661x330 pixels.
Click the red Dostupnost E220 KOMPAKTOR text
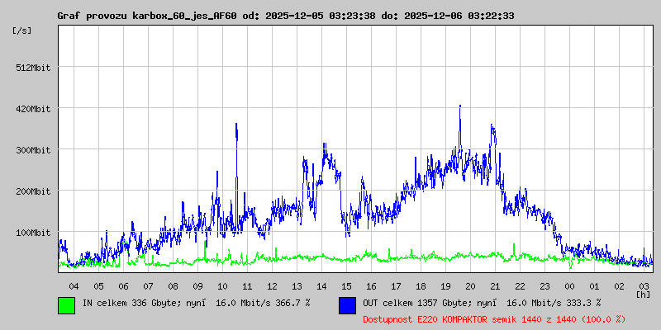493,318
